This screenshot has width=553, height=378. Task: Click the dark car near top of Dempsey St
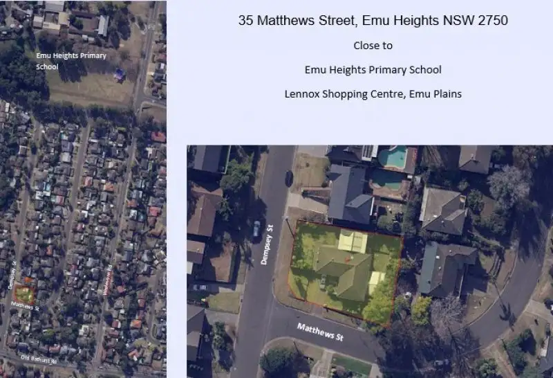(288, 177)
